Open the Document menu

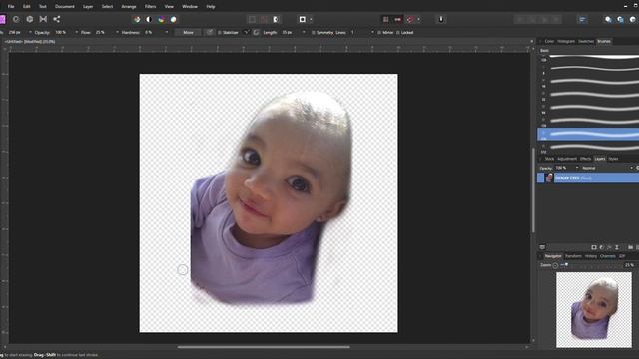tap(64, 7)
